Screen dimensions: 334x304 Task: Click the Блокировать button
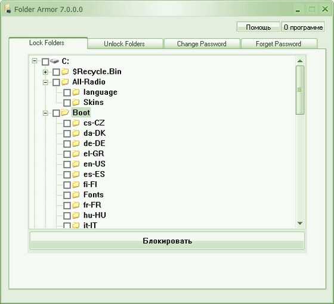point(167,241)
